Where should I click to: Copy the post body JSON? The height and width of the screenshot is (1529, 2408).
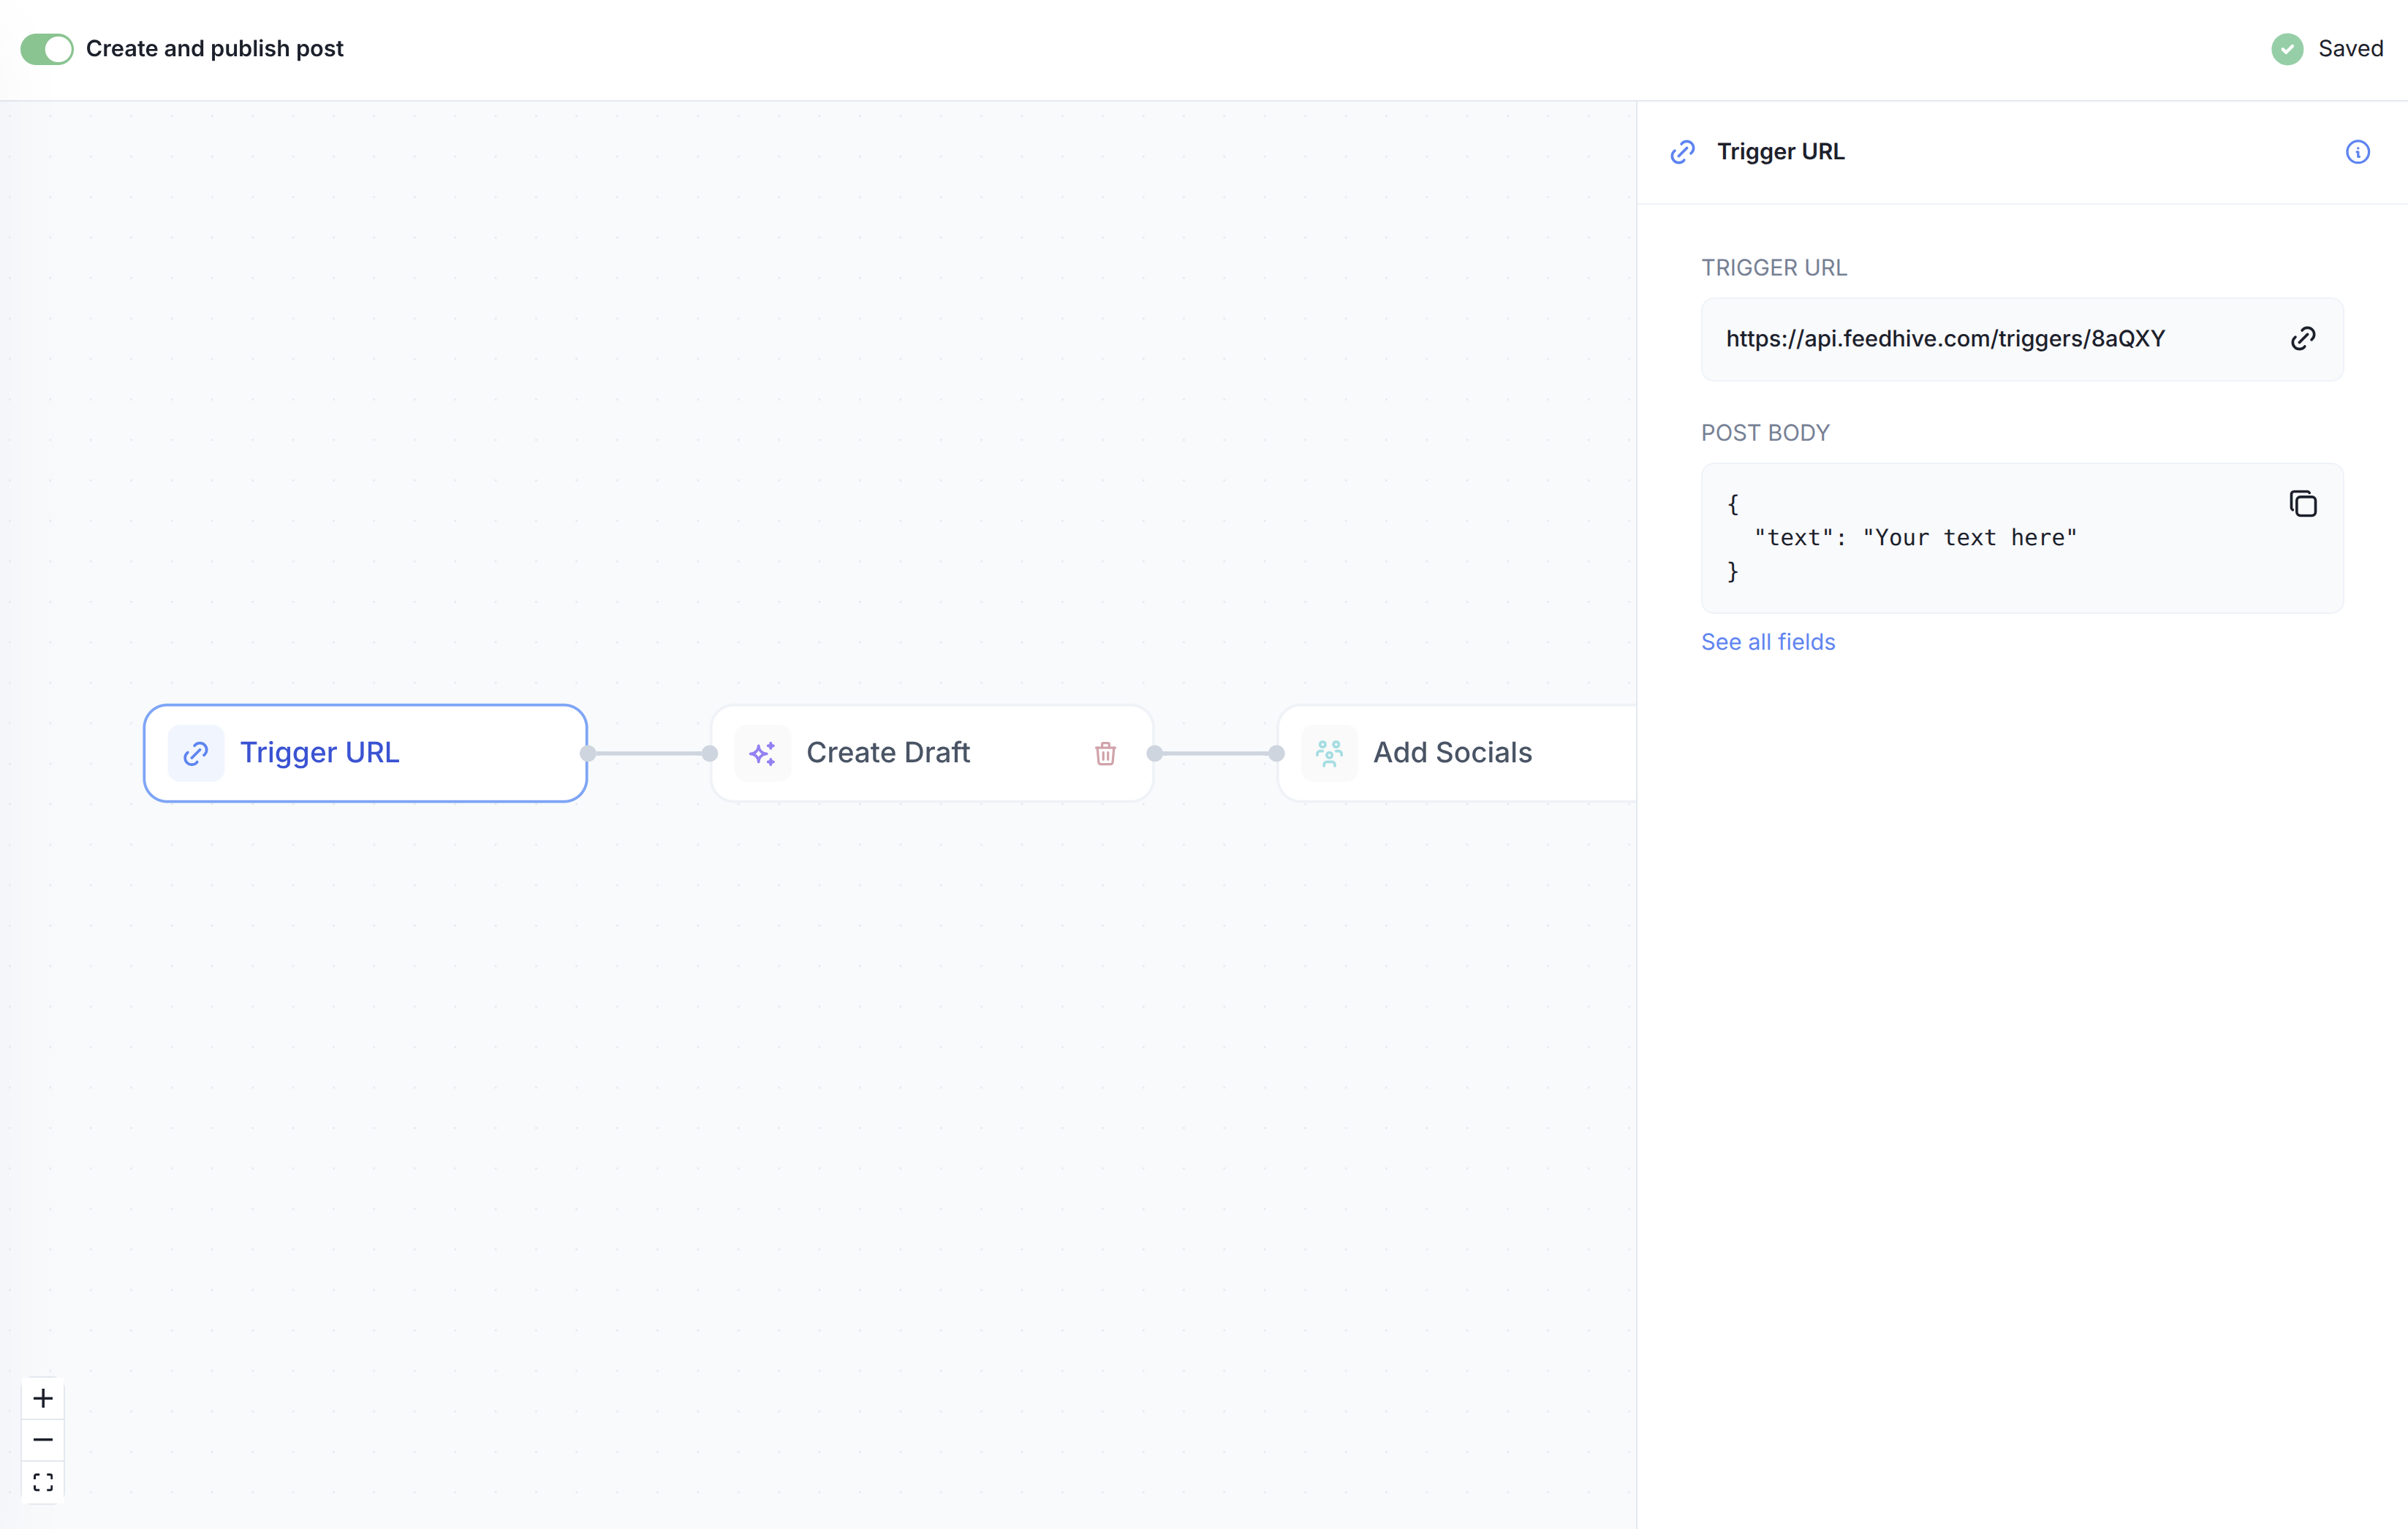2303,504
